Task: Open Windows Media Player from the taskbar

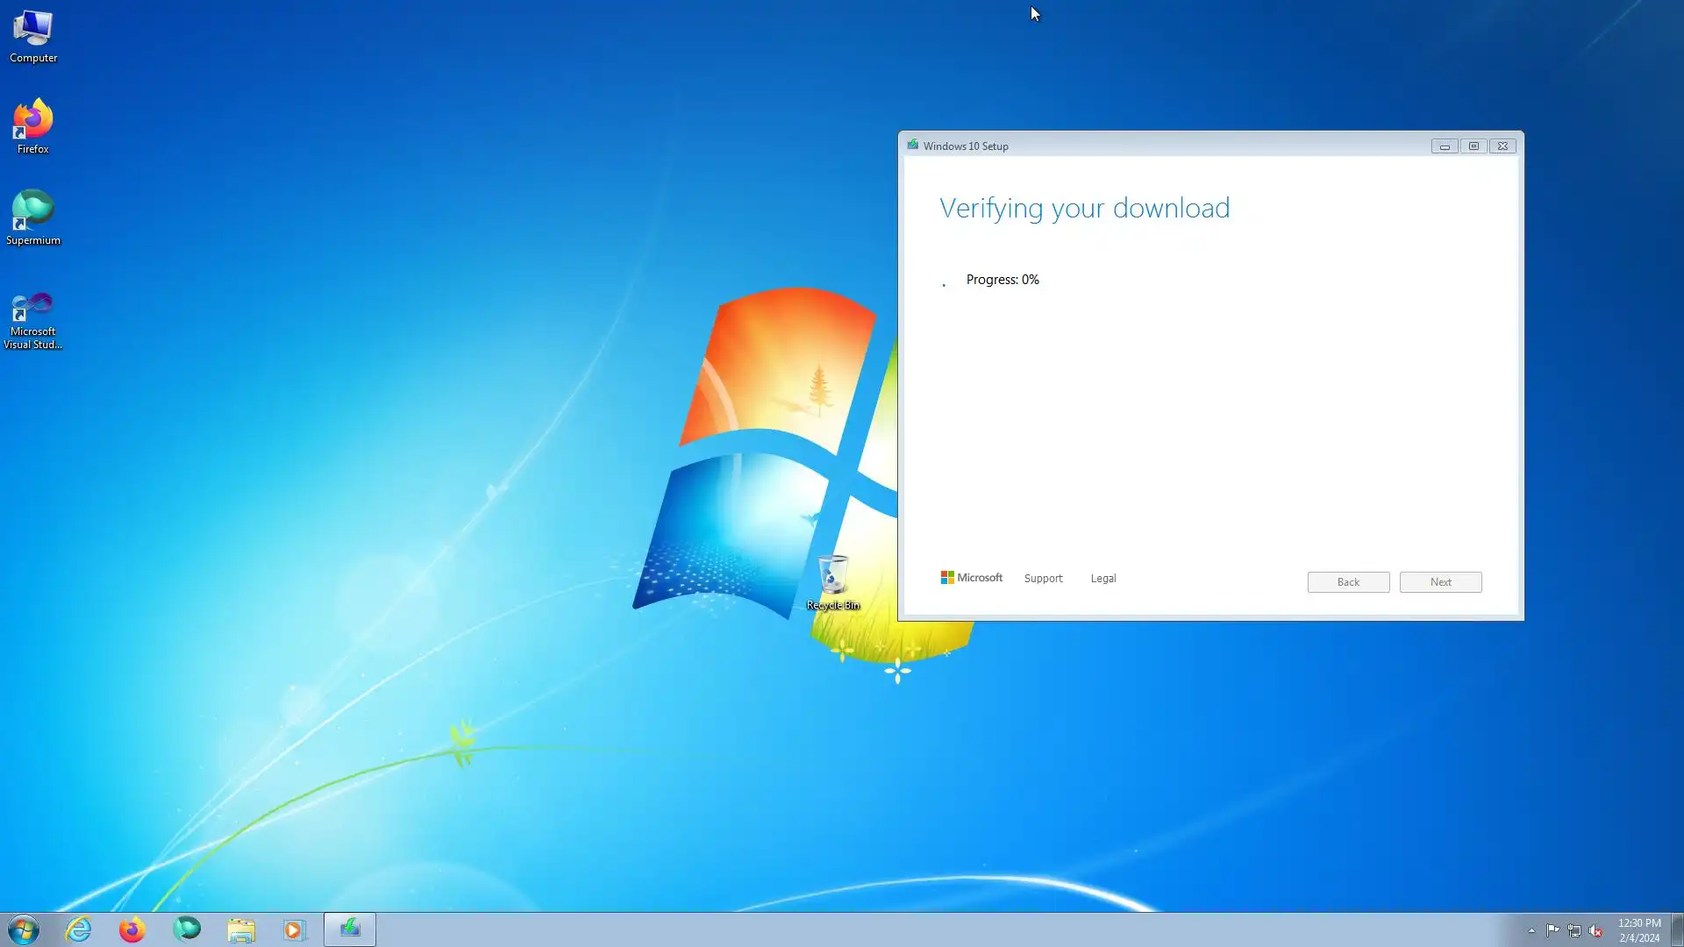Action: [295, 929]
